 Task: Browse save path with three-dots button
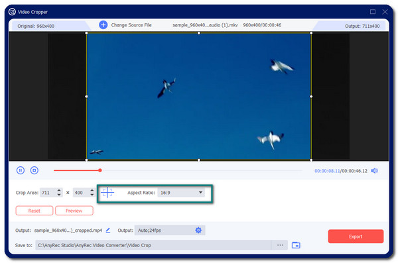(280, 245)
